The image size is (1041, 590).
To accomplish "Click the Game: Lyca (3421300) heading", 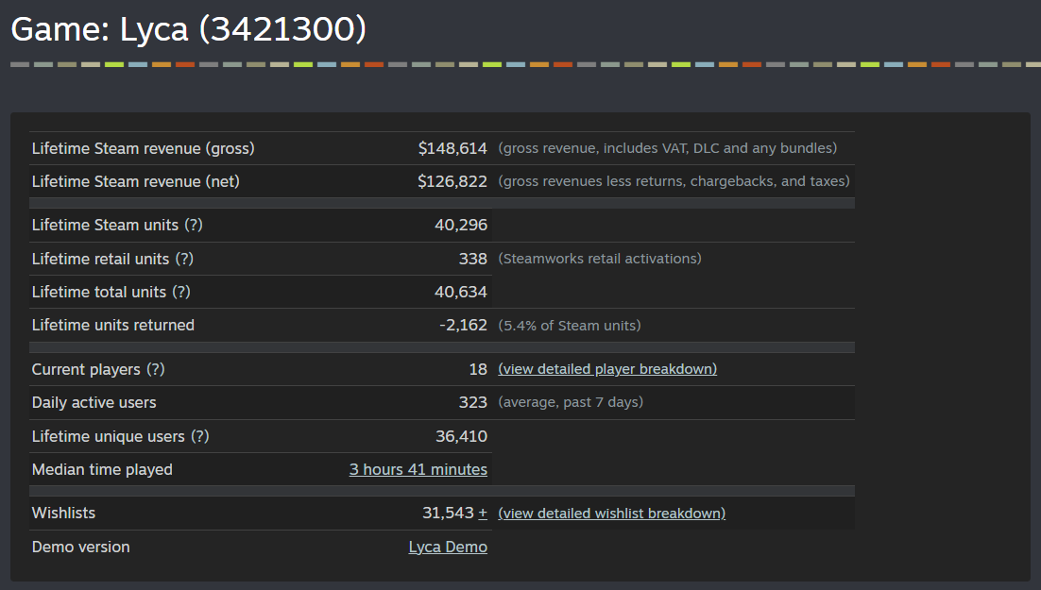I will pyautogui.click(x=189, y=29).
